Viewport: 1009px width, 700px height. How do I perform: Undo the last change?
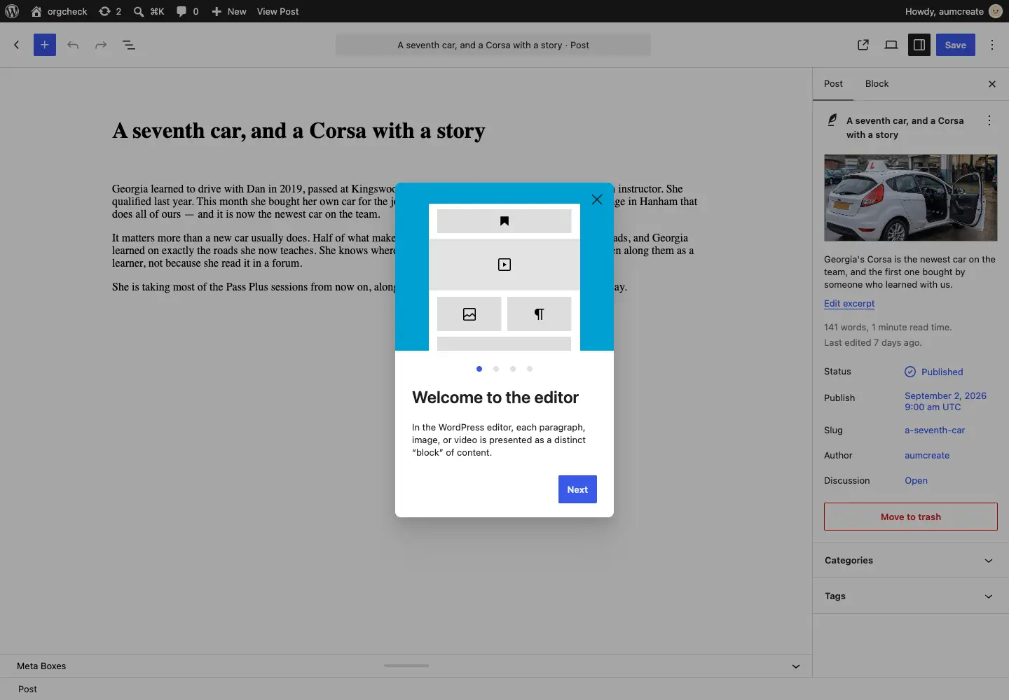tap(73, 45)
